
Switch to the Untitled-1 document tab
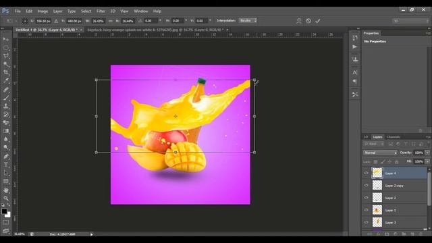47,30
